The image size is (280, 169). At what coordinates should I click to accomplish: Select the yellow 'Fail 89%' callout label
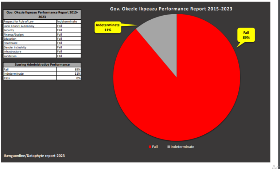point(246,35)
